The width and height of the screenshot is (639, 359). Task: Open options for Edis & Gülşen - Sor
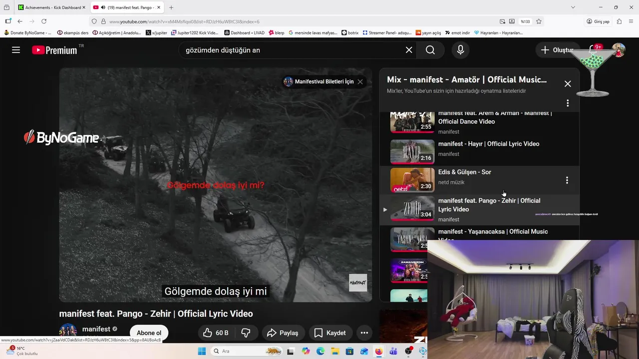(x=567, y=180)
